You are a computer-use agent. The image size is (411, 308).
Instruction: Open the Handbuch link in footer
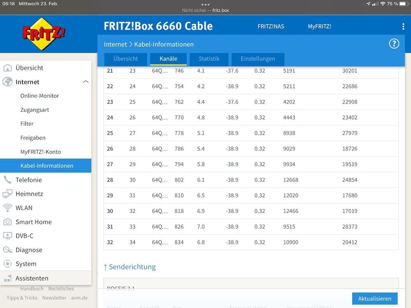[32, 288]
